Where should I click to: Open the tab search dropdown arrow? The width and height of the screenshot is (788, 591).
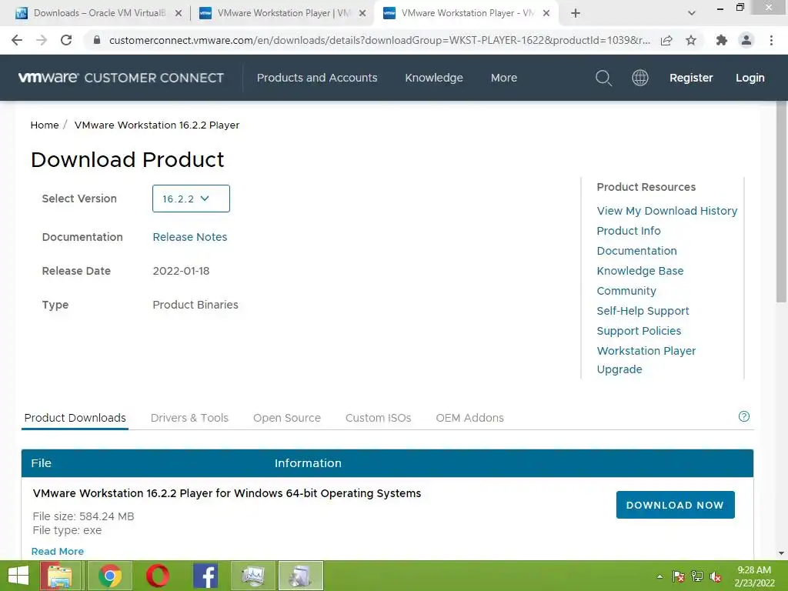pyautogui.click(x=692, y=13)
